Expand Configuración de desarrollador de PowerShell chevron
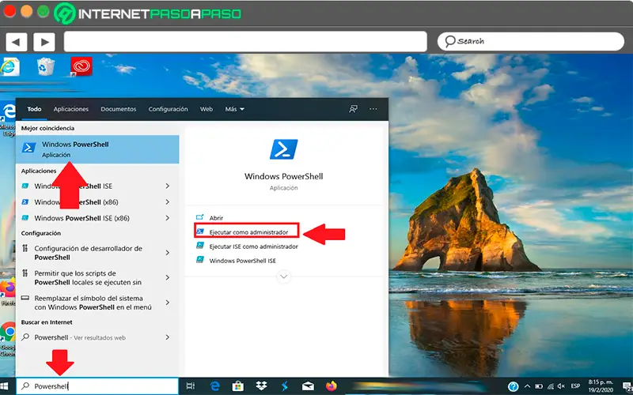Viewport: 633px width, 395px height. (x=167, y=253)
